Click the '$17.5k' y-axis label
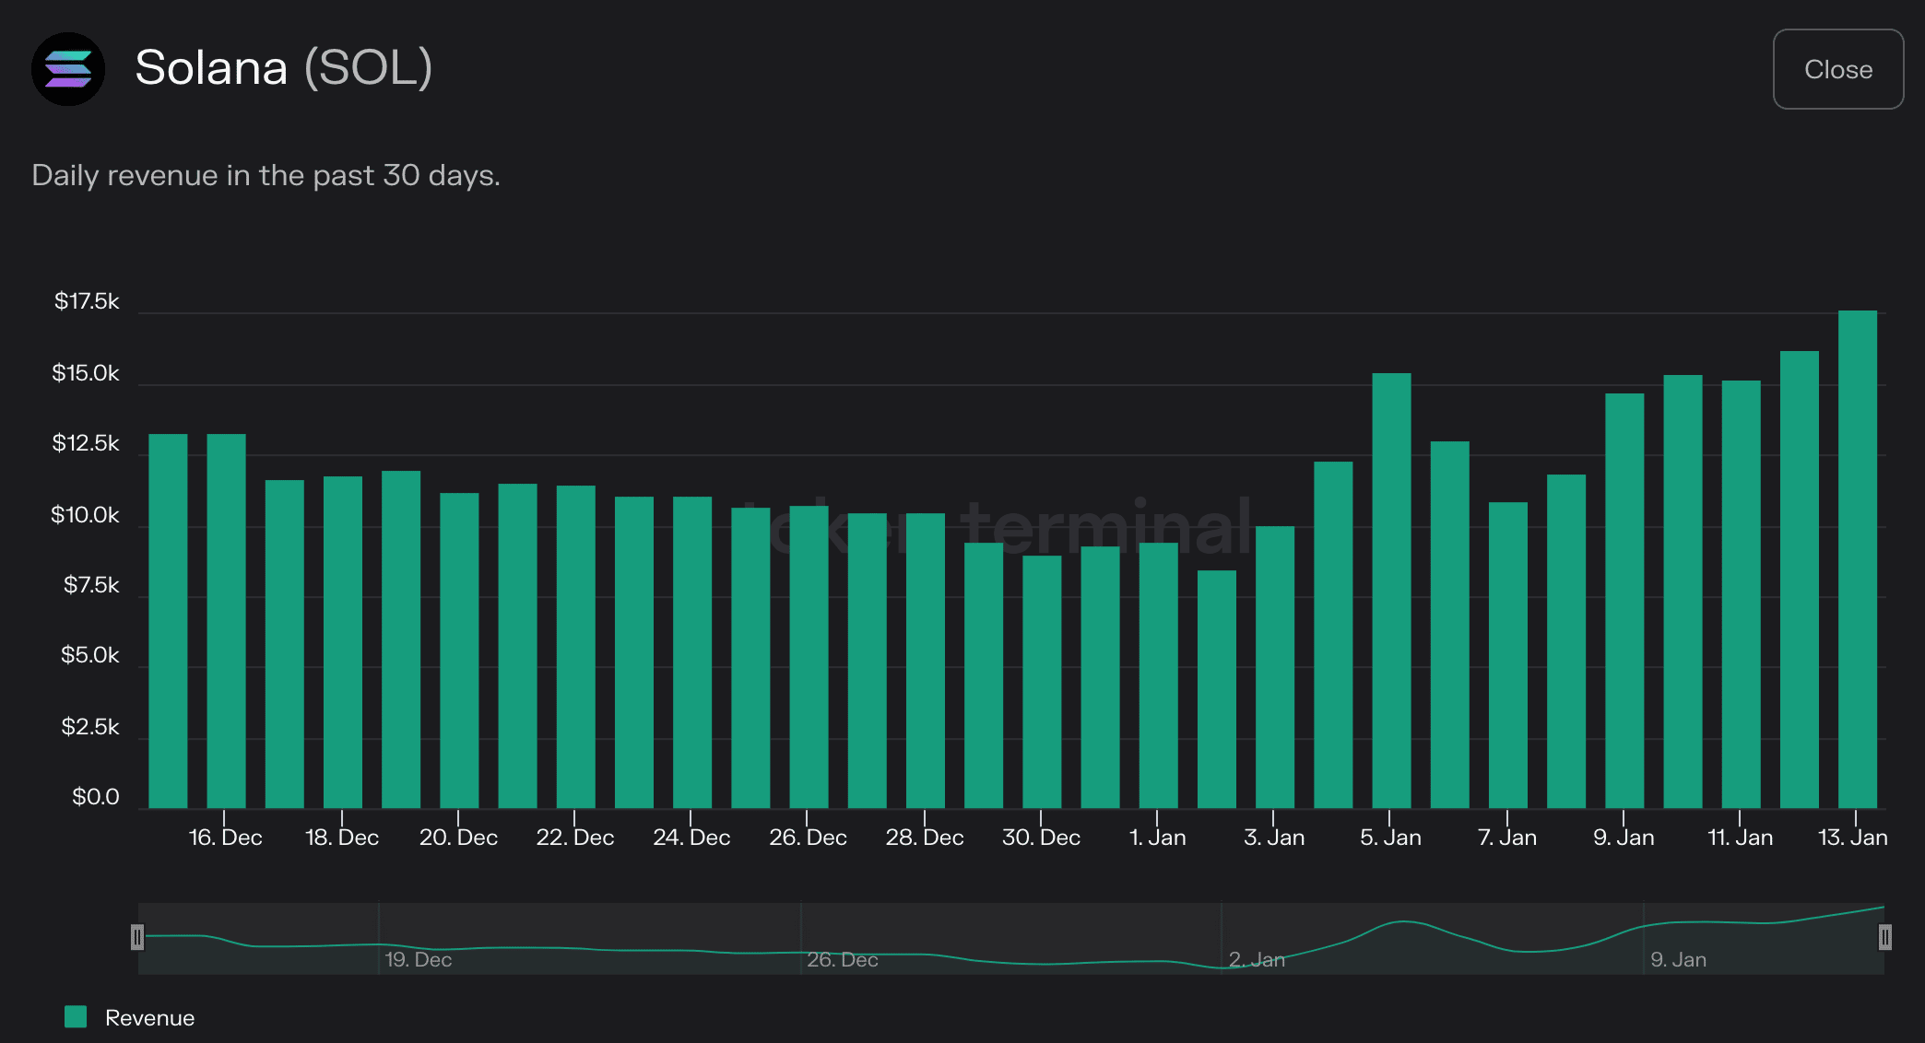 pyautogui.click(x=87, y=301)
